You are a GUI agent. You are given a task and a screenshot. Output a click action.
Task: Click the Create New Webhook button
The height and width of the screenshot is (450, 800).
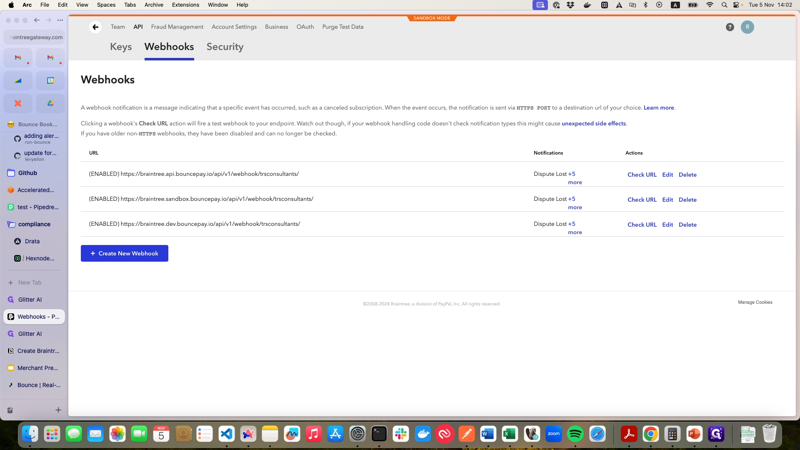point(125,253)
